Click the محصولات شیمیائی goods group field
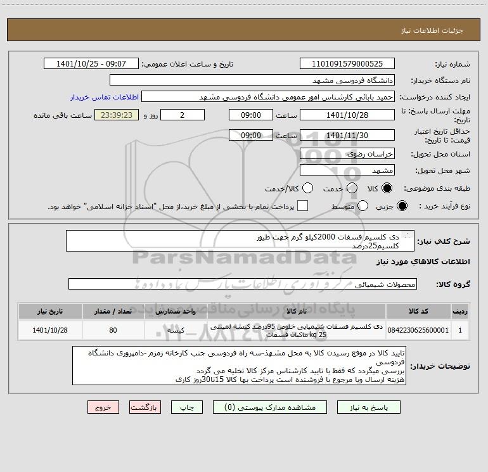Viewport: 488px width, 472px height. (x=243, y=284)
